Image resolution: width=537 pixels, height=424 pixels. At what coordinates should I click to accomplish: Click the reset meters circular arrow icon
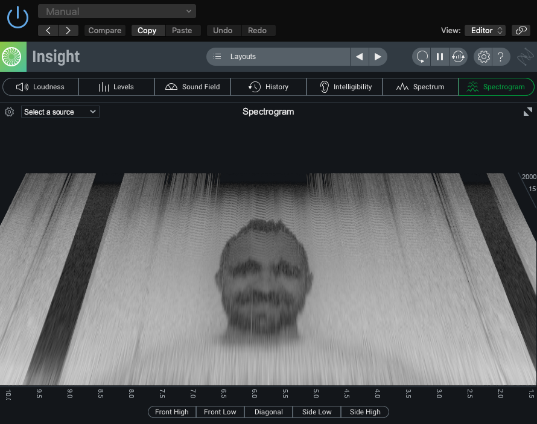[x=422, y=57]
